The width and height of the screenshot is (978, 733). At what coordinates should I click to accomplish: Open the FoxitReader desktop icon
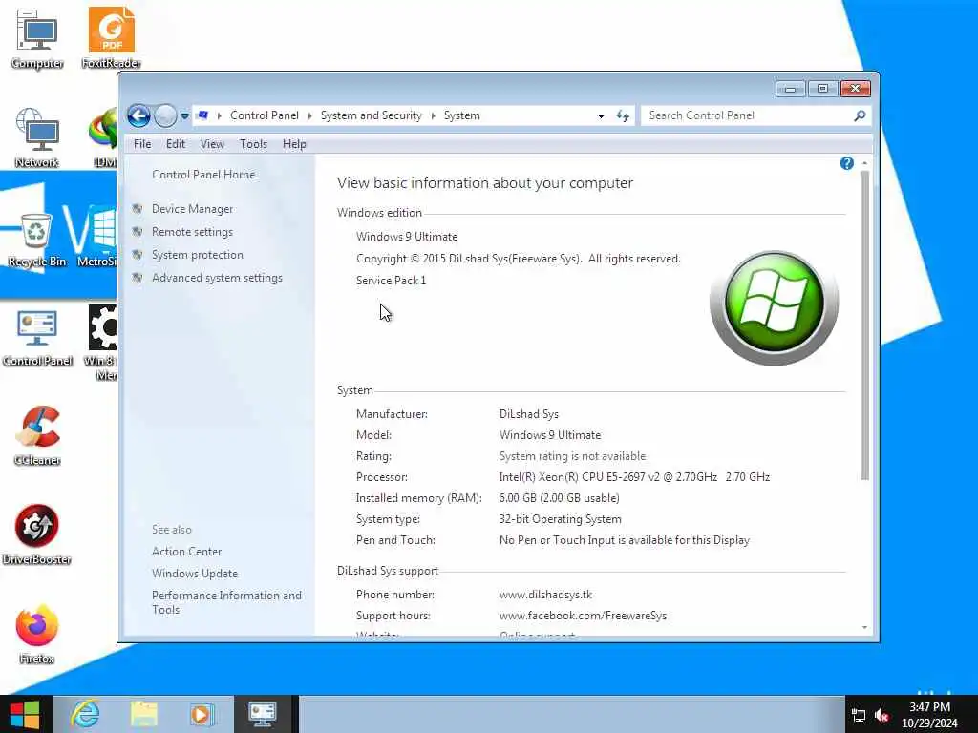[x=111, y=38]
